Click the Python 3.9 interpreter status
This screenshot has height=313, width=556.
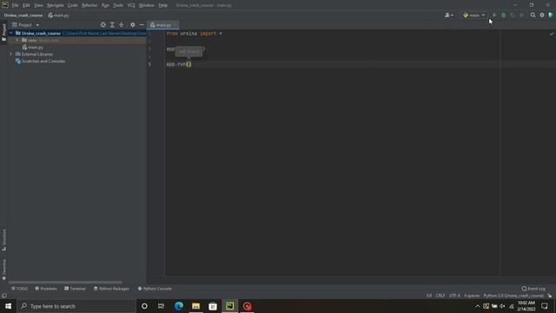pyautogui.click(x=513, y=296)
